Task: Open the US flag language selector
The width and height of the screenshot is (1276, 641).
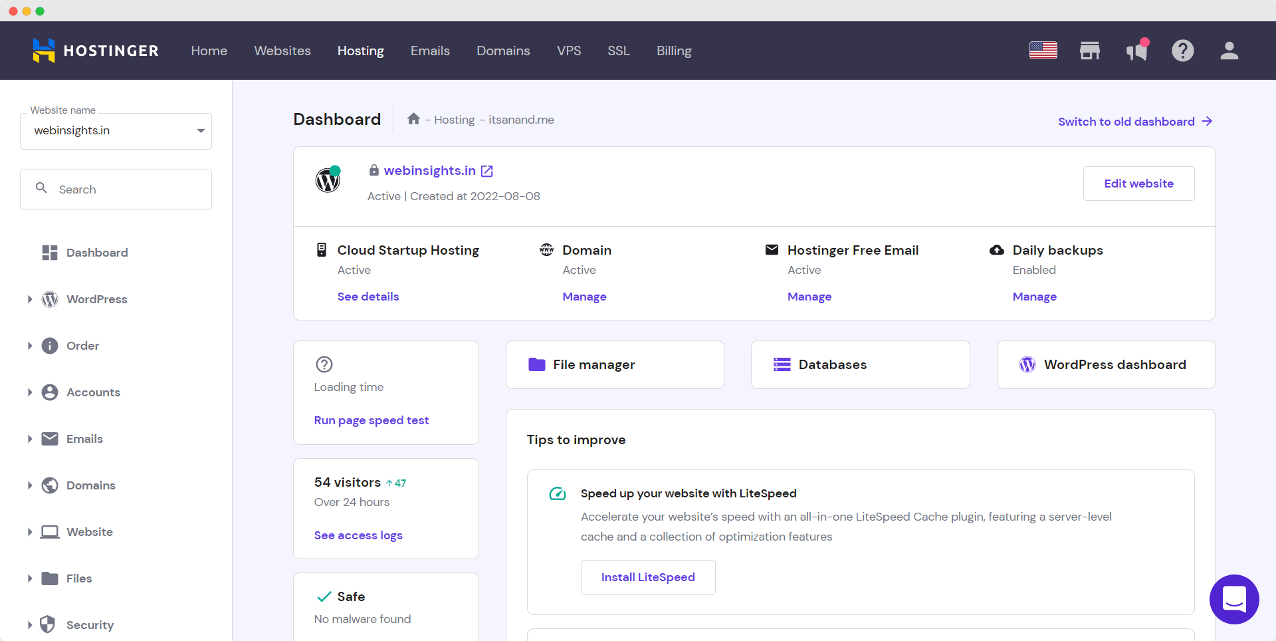Action: [x=1043, y=51]
